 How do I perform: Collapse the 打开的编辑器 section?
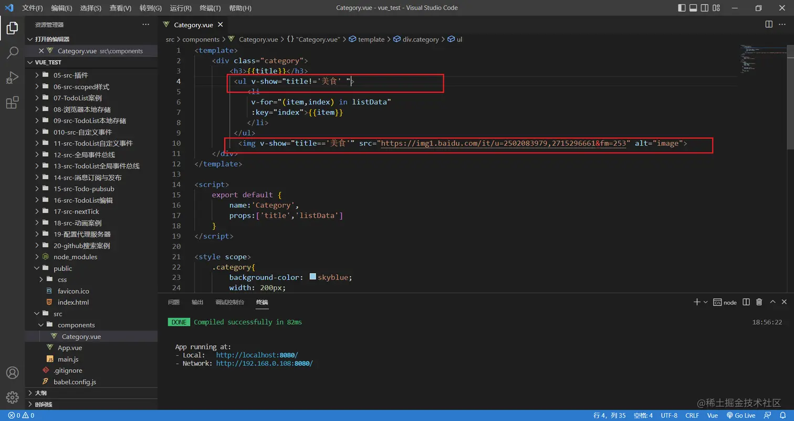click(x=91, y=39)
